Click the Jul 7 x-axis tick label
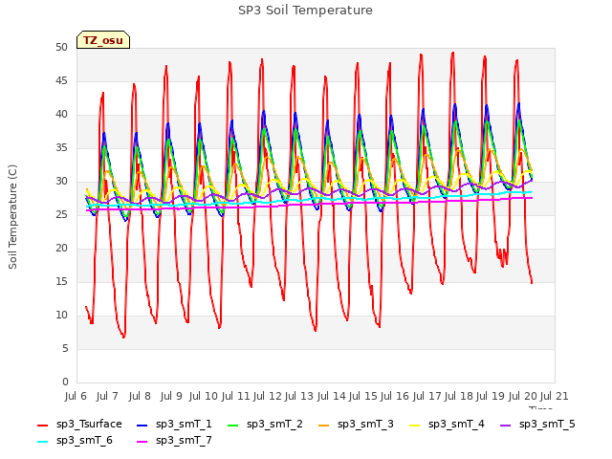612x459 pixels. 107,397
